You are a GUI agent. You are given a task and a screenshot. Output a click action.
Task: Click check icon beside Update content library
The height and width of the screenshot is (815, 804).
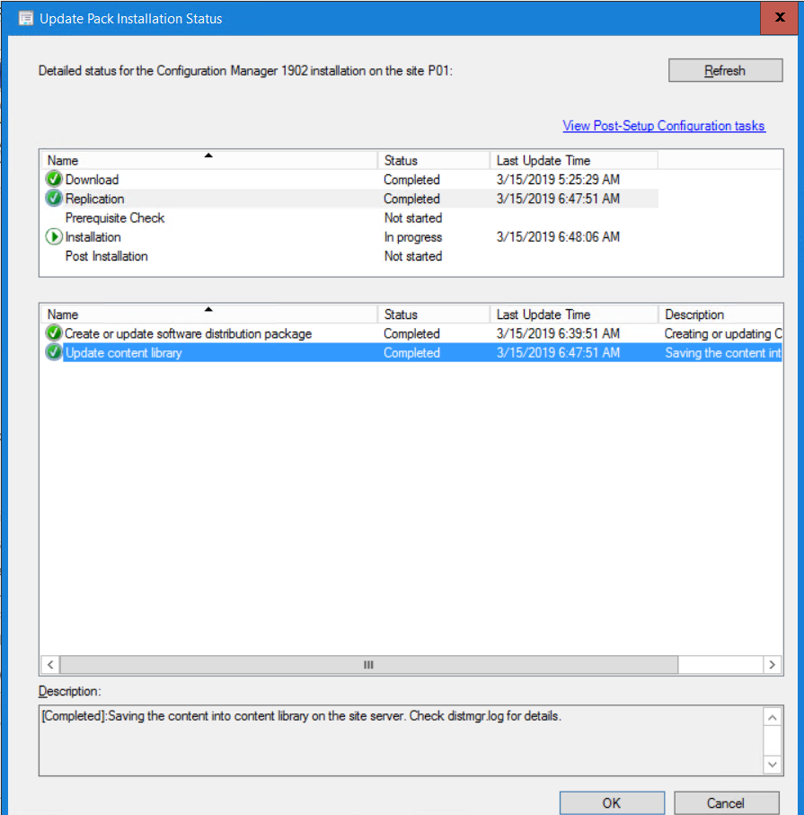[x=54, y=352]
